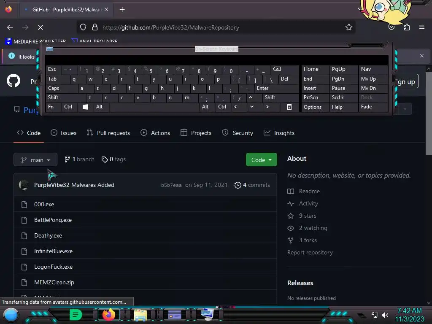Image resolution: width=432 pixels, height=324 pixels.
Task: Open the MEMZClean.zip file
Action: coord(54,282)
